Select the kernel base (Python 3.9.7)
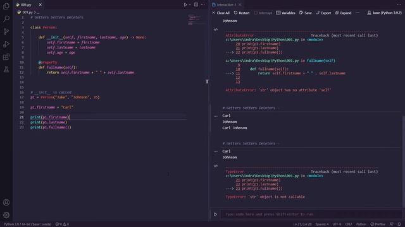The height and width of the screenshot is (227, 405). point(384,13)
